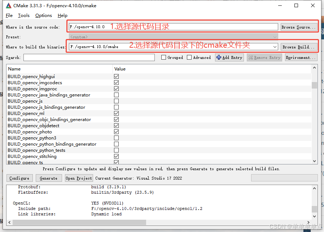Click Current Generator Visual Studio 17 2022 text
This screenshot has height=232, width=324.
[x=139, y=178]
